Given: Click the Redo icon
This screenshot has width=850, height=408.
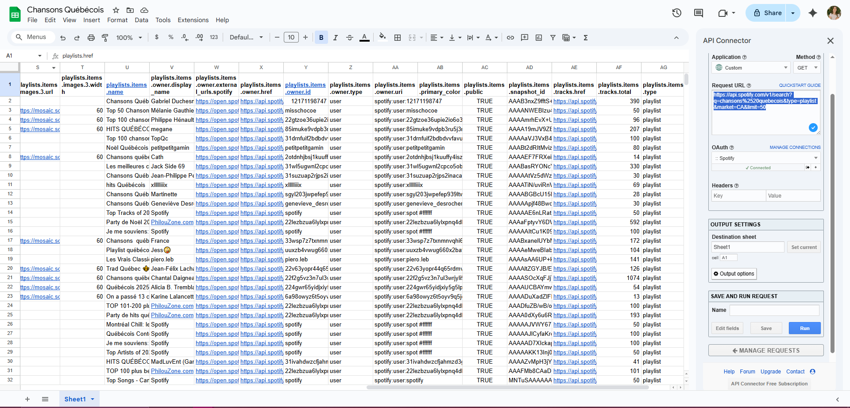Looking at the screenshot, I should 77,38.
